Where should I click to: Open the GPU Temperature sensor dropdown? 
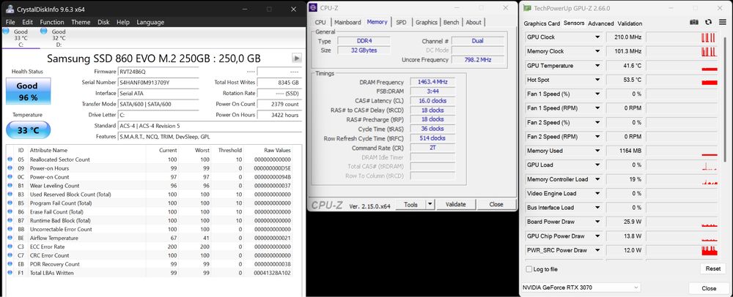pyautogui.click(x=597, y=66)
